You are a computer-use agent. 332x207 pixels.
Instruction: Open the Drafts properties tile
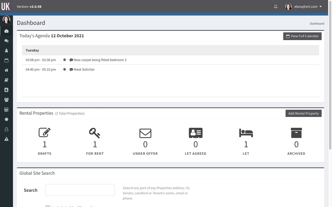pos(45,141)
